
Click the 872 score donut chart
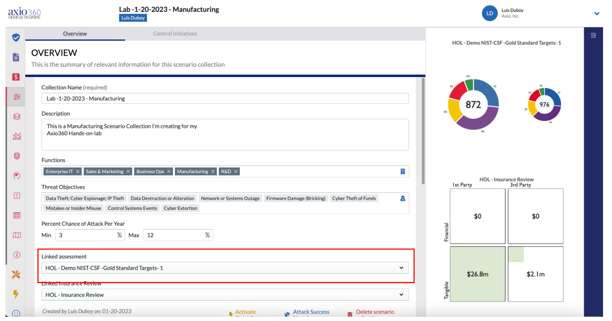tap(473, 104)
